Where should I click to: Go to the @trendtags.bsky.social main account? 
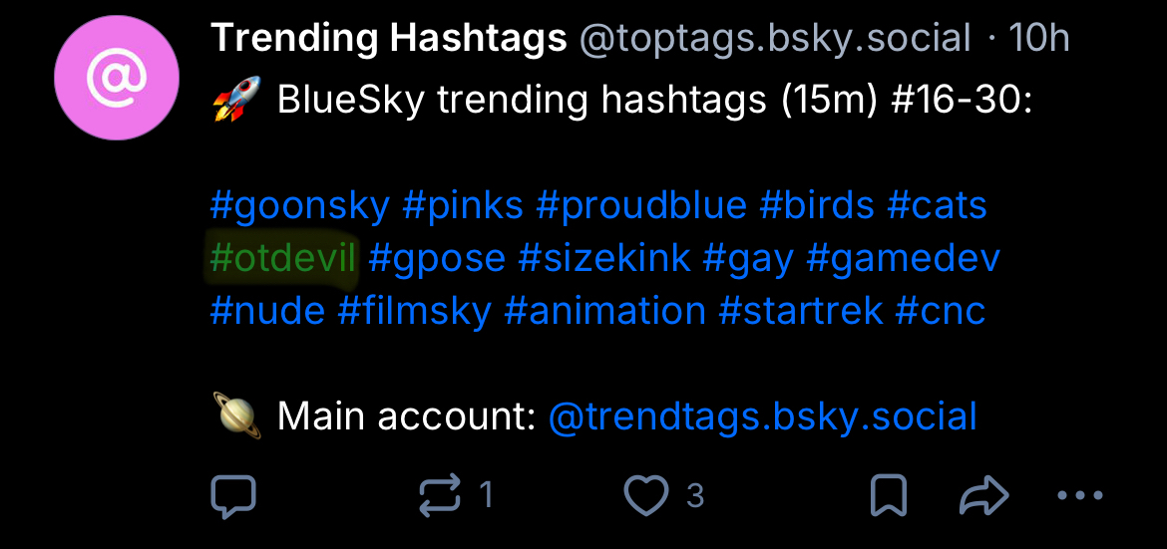(x=763, y=415)
